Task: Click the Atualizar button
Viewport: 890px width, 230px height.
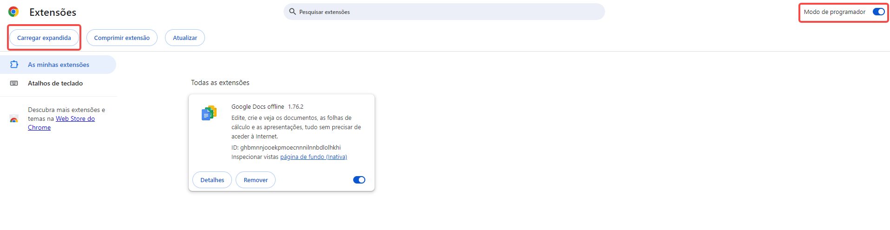Action: (185, 38)
